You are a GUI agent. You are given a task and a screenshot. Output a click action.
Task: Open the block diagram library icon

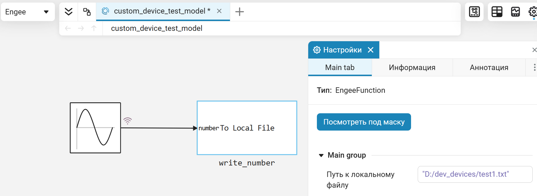474,12
